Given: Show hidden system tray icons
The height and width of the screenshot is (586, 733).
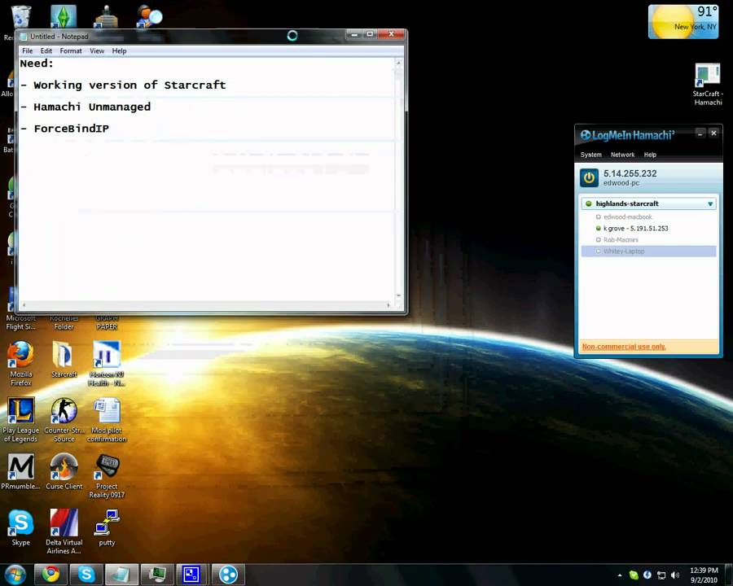Looking at the screenshot, I should click(x=620, y=575).
